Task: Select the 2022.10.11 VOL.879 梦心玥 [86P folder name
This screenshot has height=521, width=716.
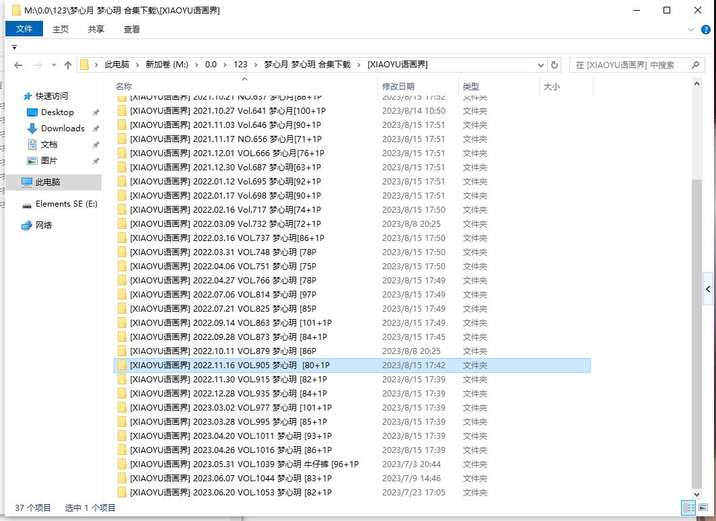Action: click(223, 351)
